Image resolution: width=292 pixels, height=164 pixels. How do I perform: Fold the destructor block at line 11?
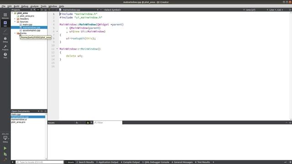pos(57,49)
